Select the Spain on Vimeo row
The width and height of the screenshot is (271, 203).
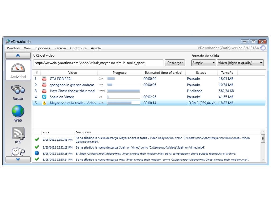pyautogui.click(x=149, y=97)
